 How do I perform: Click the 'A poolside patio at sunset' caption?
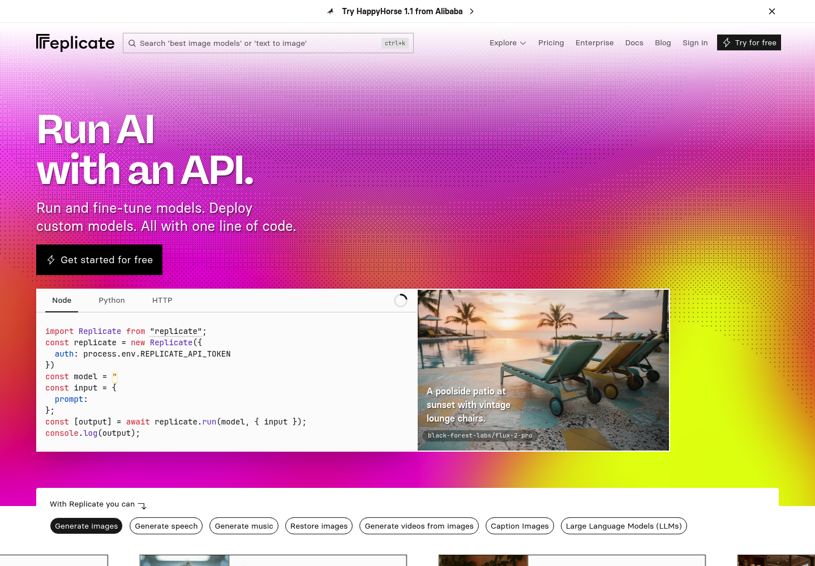click(x=469, y=405)
